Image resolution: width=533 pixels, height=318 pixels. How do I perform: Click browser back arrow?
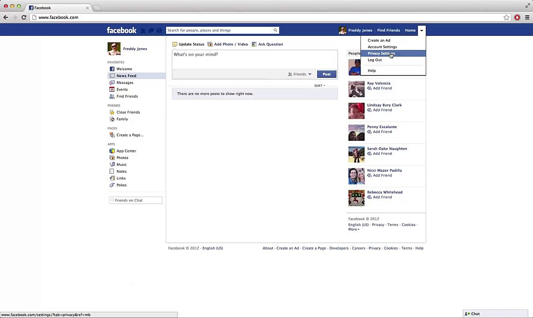[6, 17]
